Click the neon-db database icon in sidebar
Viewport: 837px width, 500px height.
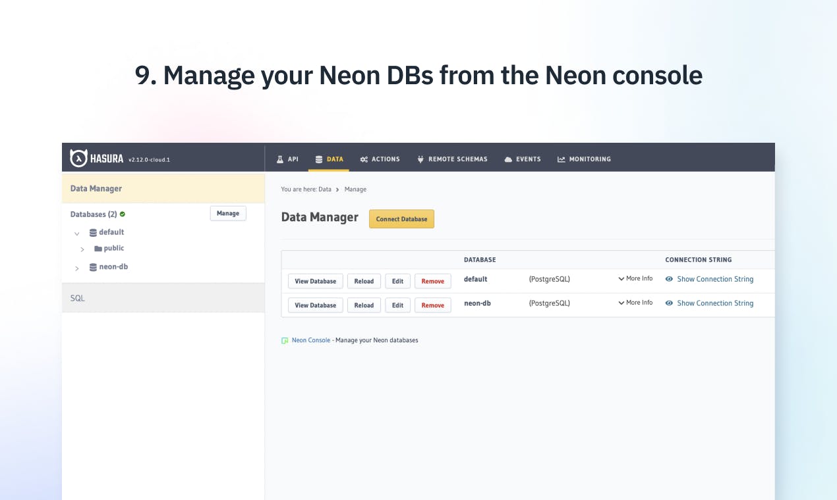[x=93, y=267]
